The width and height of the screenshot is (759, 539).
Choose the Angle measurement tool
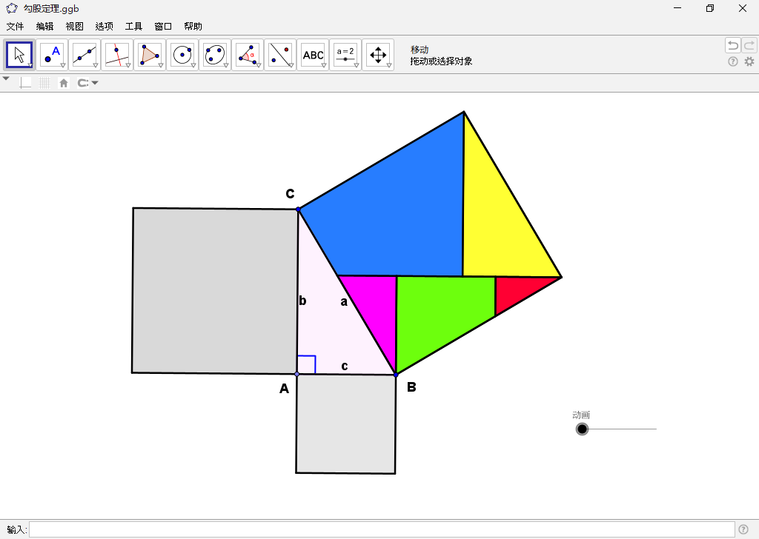point(248,55)
